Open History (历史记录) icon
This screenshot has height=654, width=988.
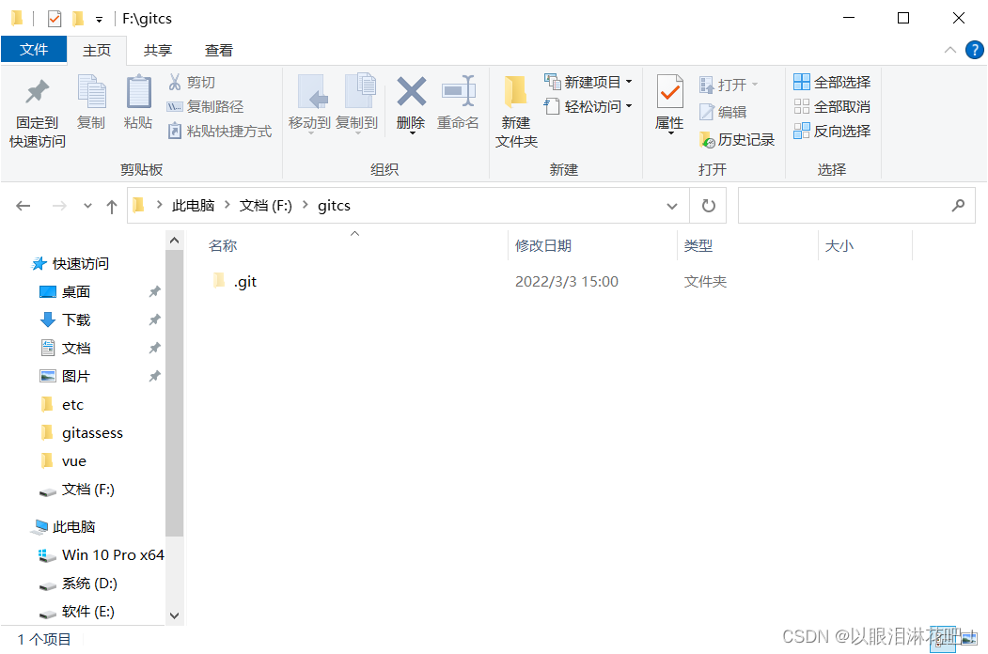tap(707, 140)
